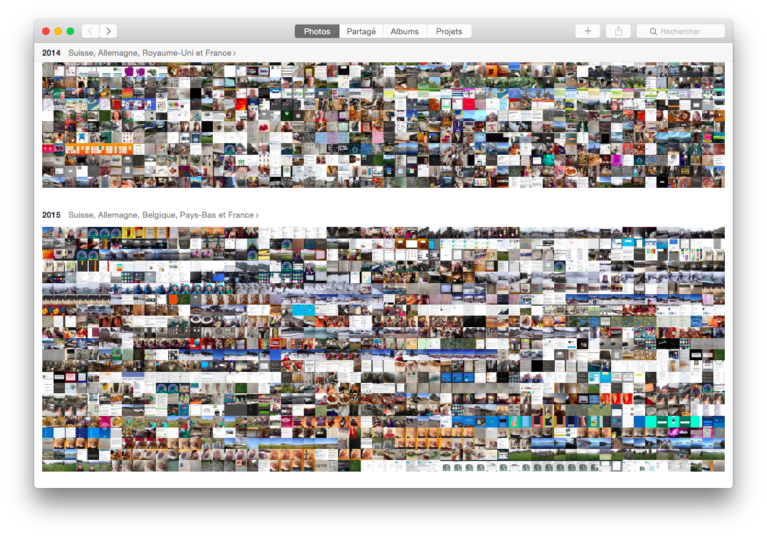Image resolution: width=767 pixels, height=537 pixels.
Task: Minimize the window with the yellow button
Action: 58,31
